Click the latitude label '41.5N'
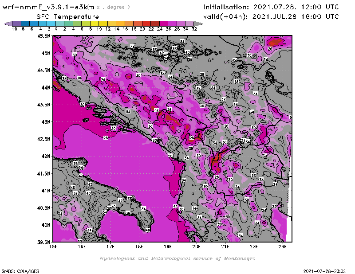The width and height of the screenshot is (355, 274). point(44,173)
